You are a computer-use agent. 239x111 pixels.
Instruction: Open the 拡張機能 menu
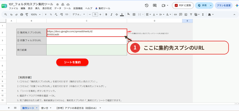click(x=78, y=8)
